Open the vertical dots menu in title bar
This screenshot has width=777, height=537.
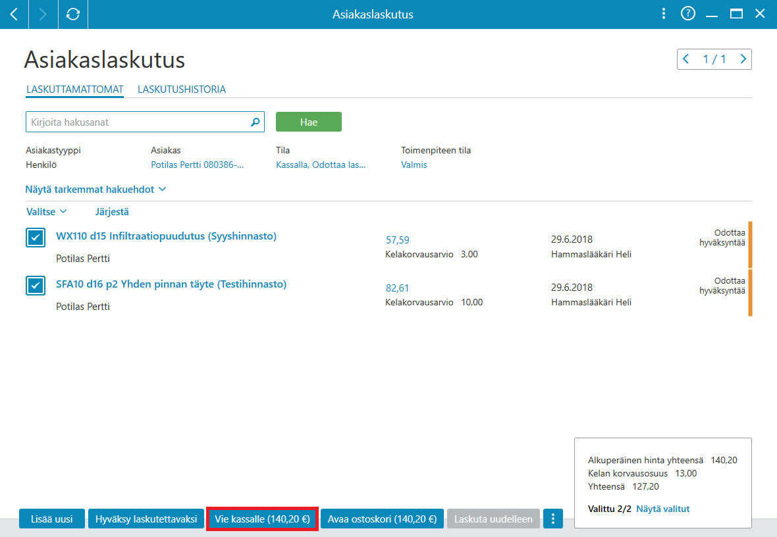(x=664, y=14)
